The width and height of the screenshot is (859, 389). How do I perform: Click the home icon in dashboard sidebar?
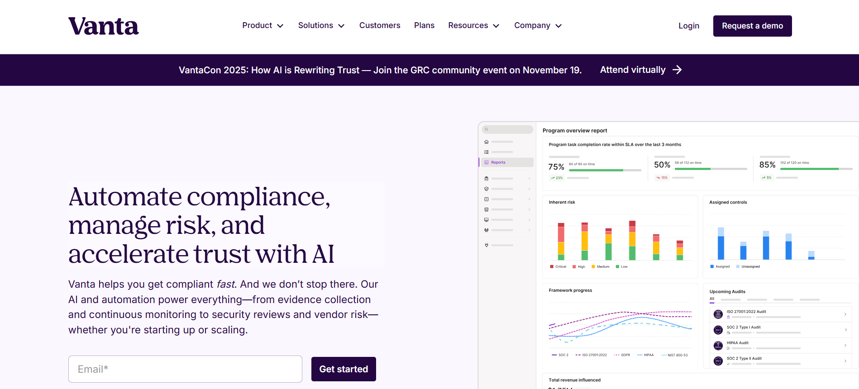tap(487, 142)
